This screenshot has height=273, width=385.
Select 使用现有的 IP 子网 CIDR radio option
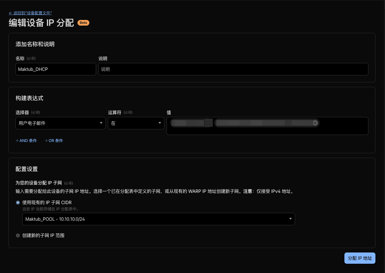click(18, 202)
